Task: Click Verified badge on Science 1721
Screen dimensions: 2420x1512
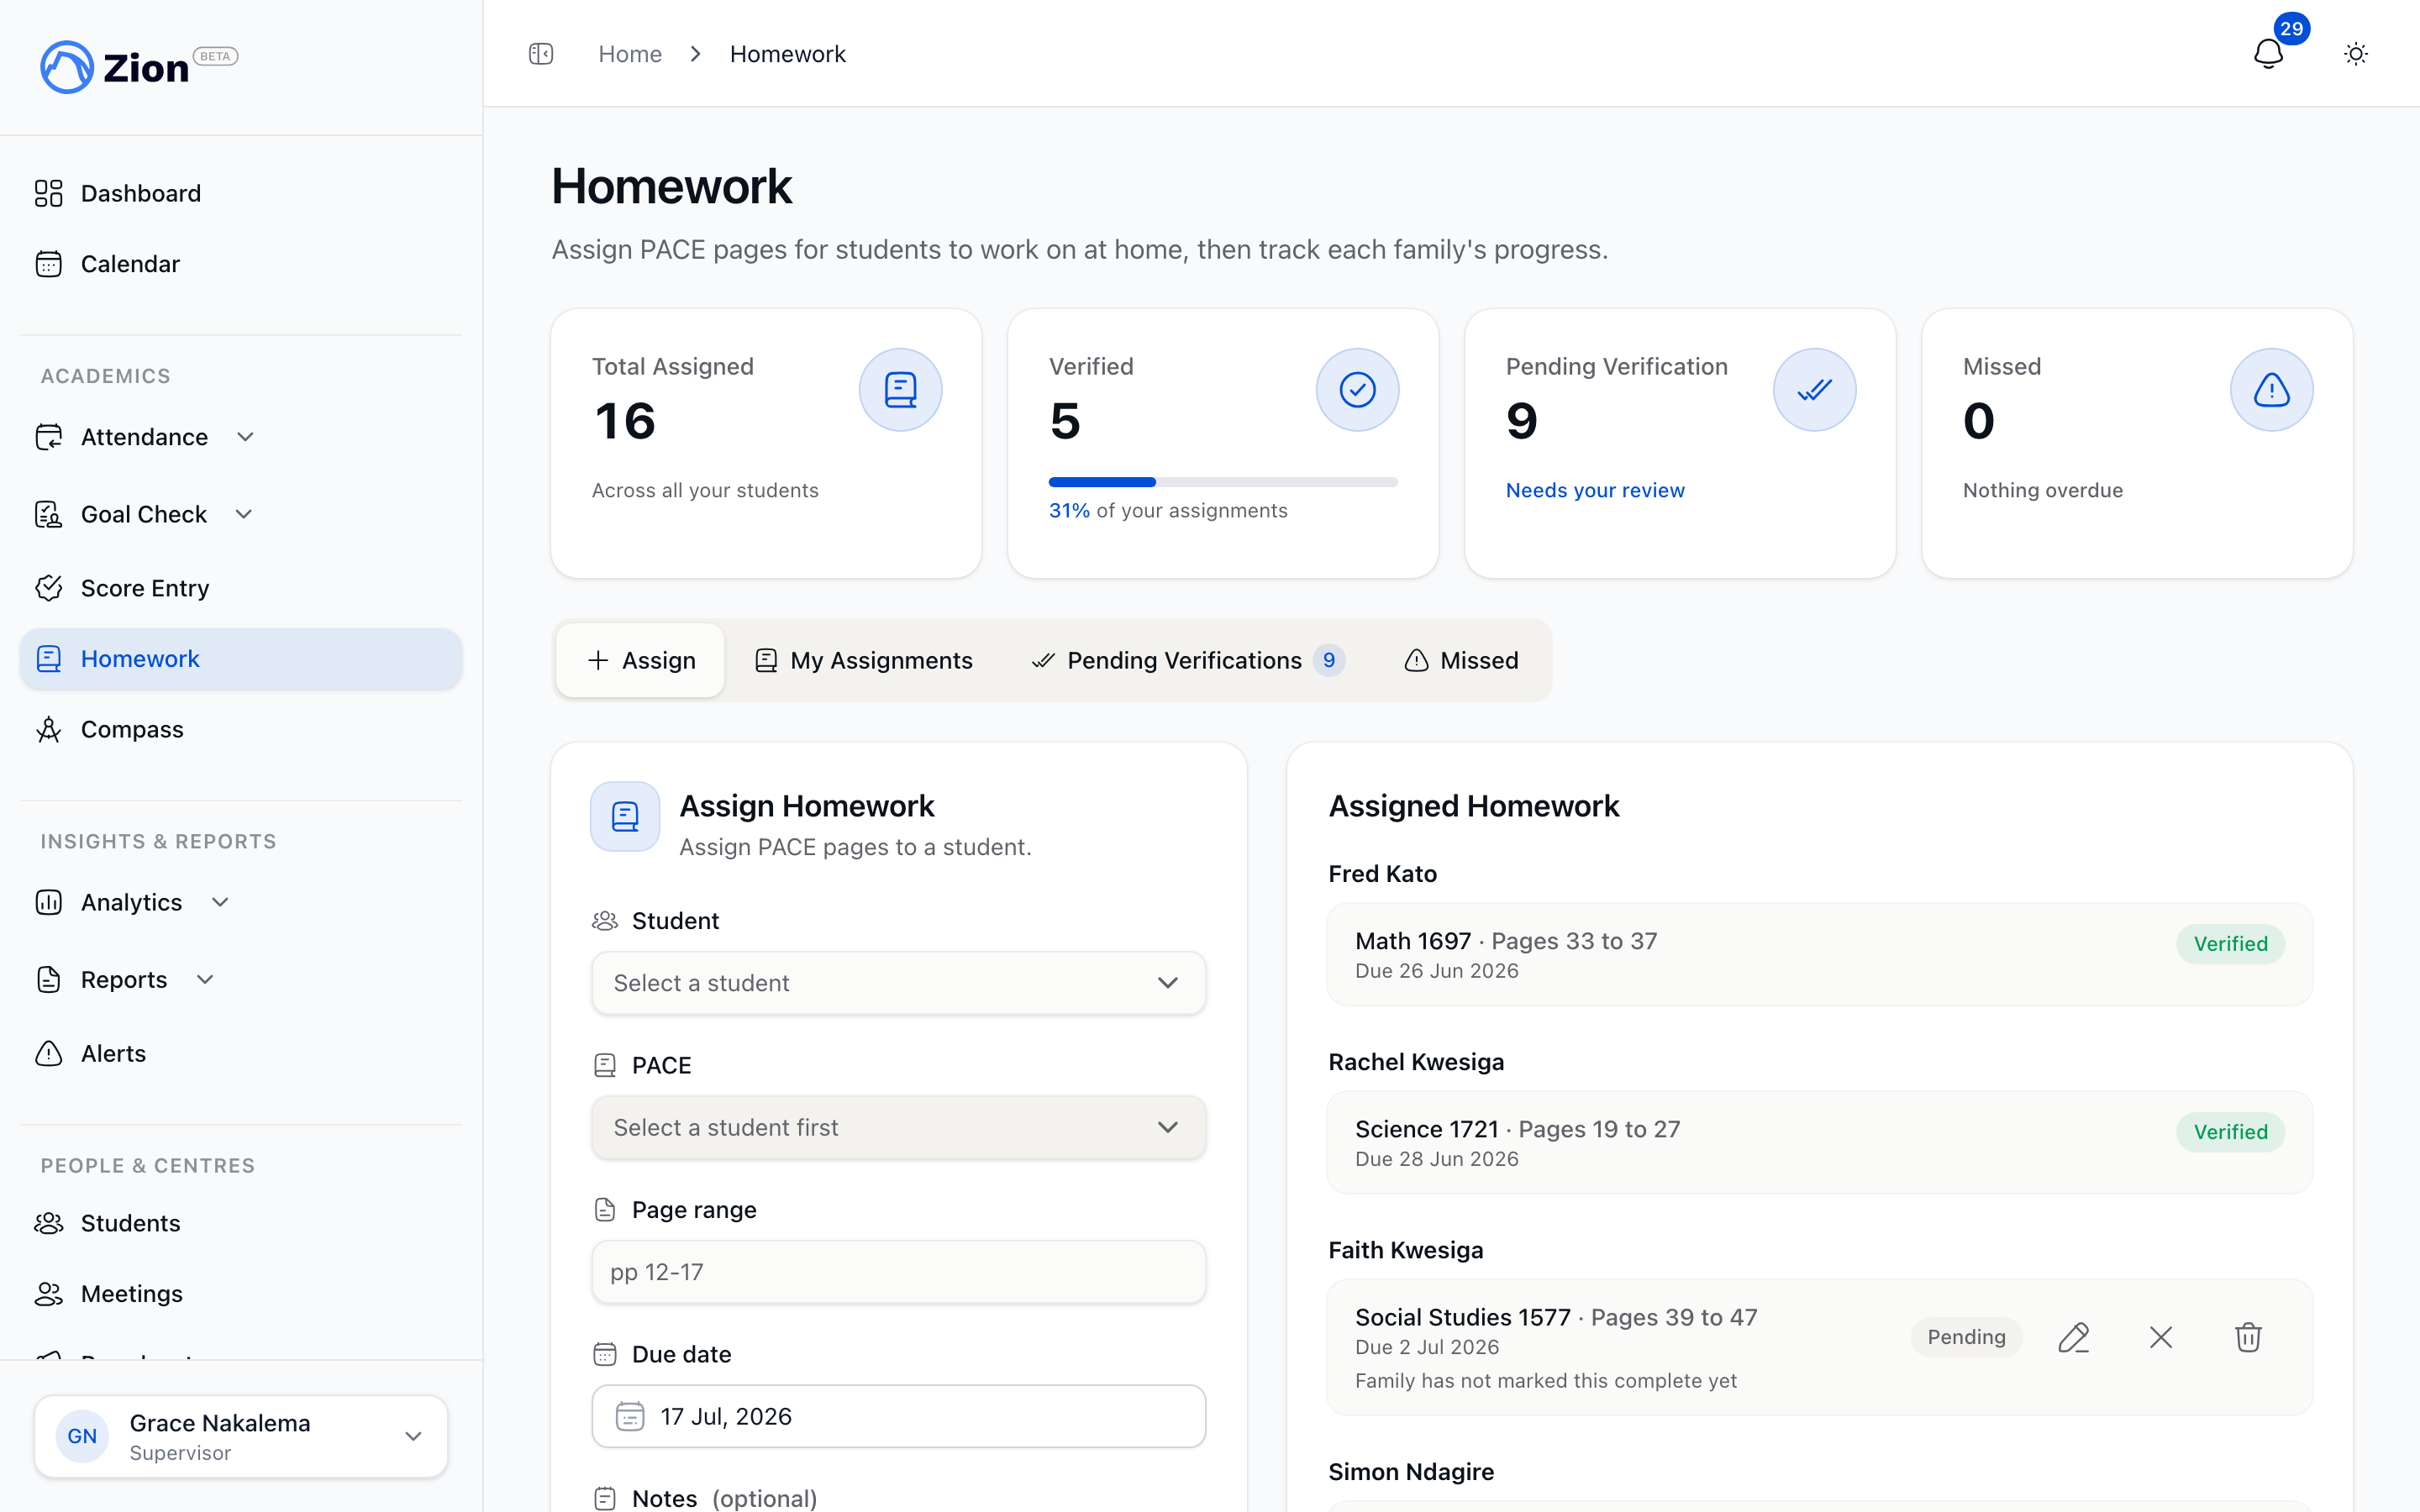Action: click(2230, 1132)
